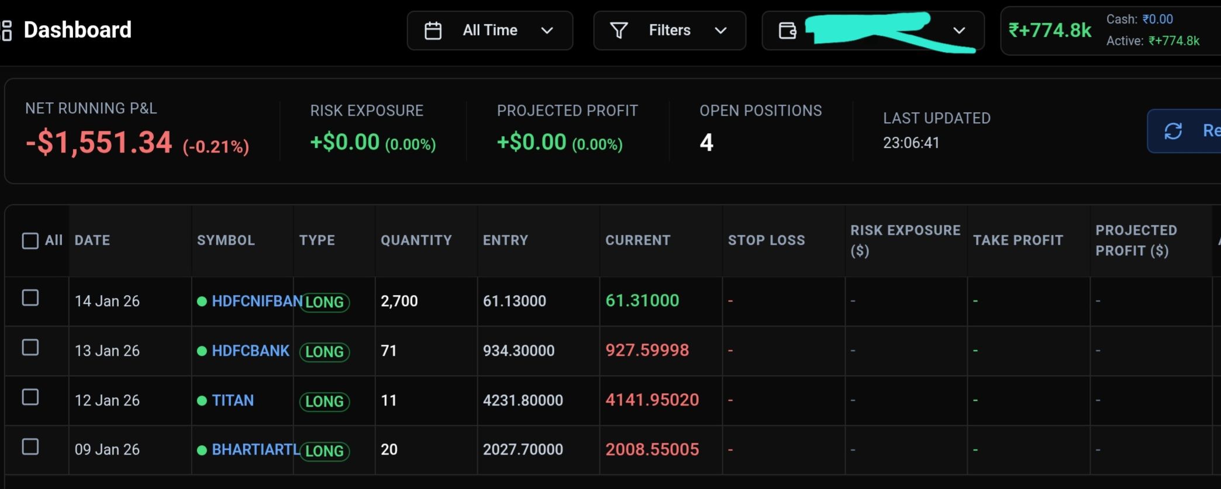Sort by the DATE column header
Viewport: 1221px width, 489px height.
(92, 240)
